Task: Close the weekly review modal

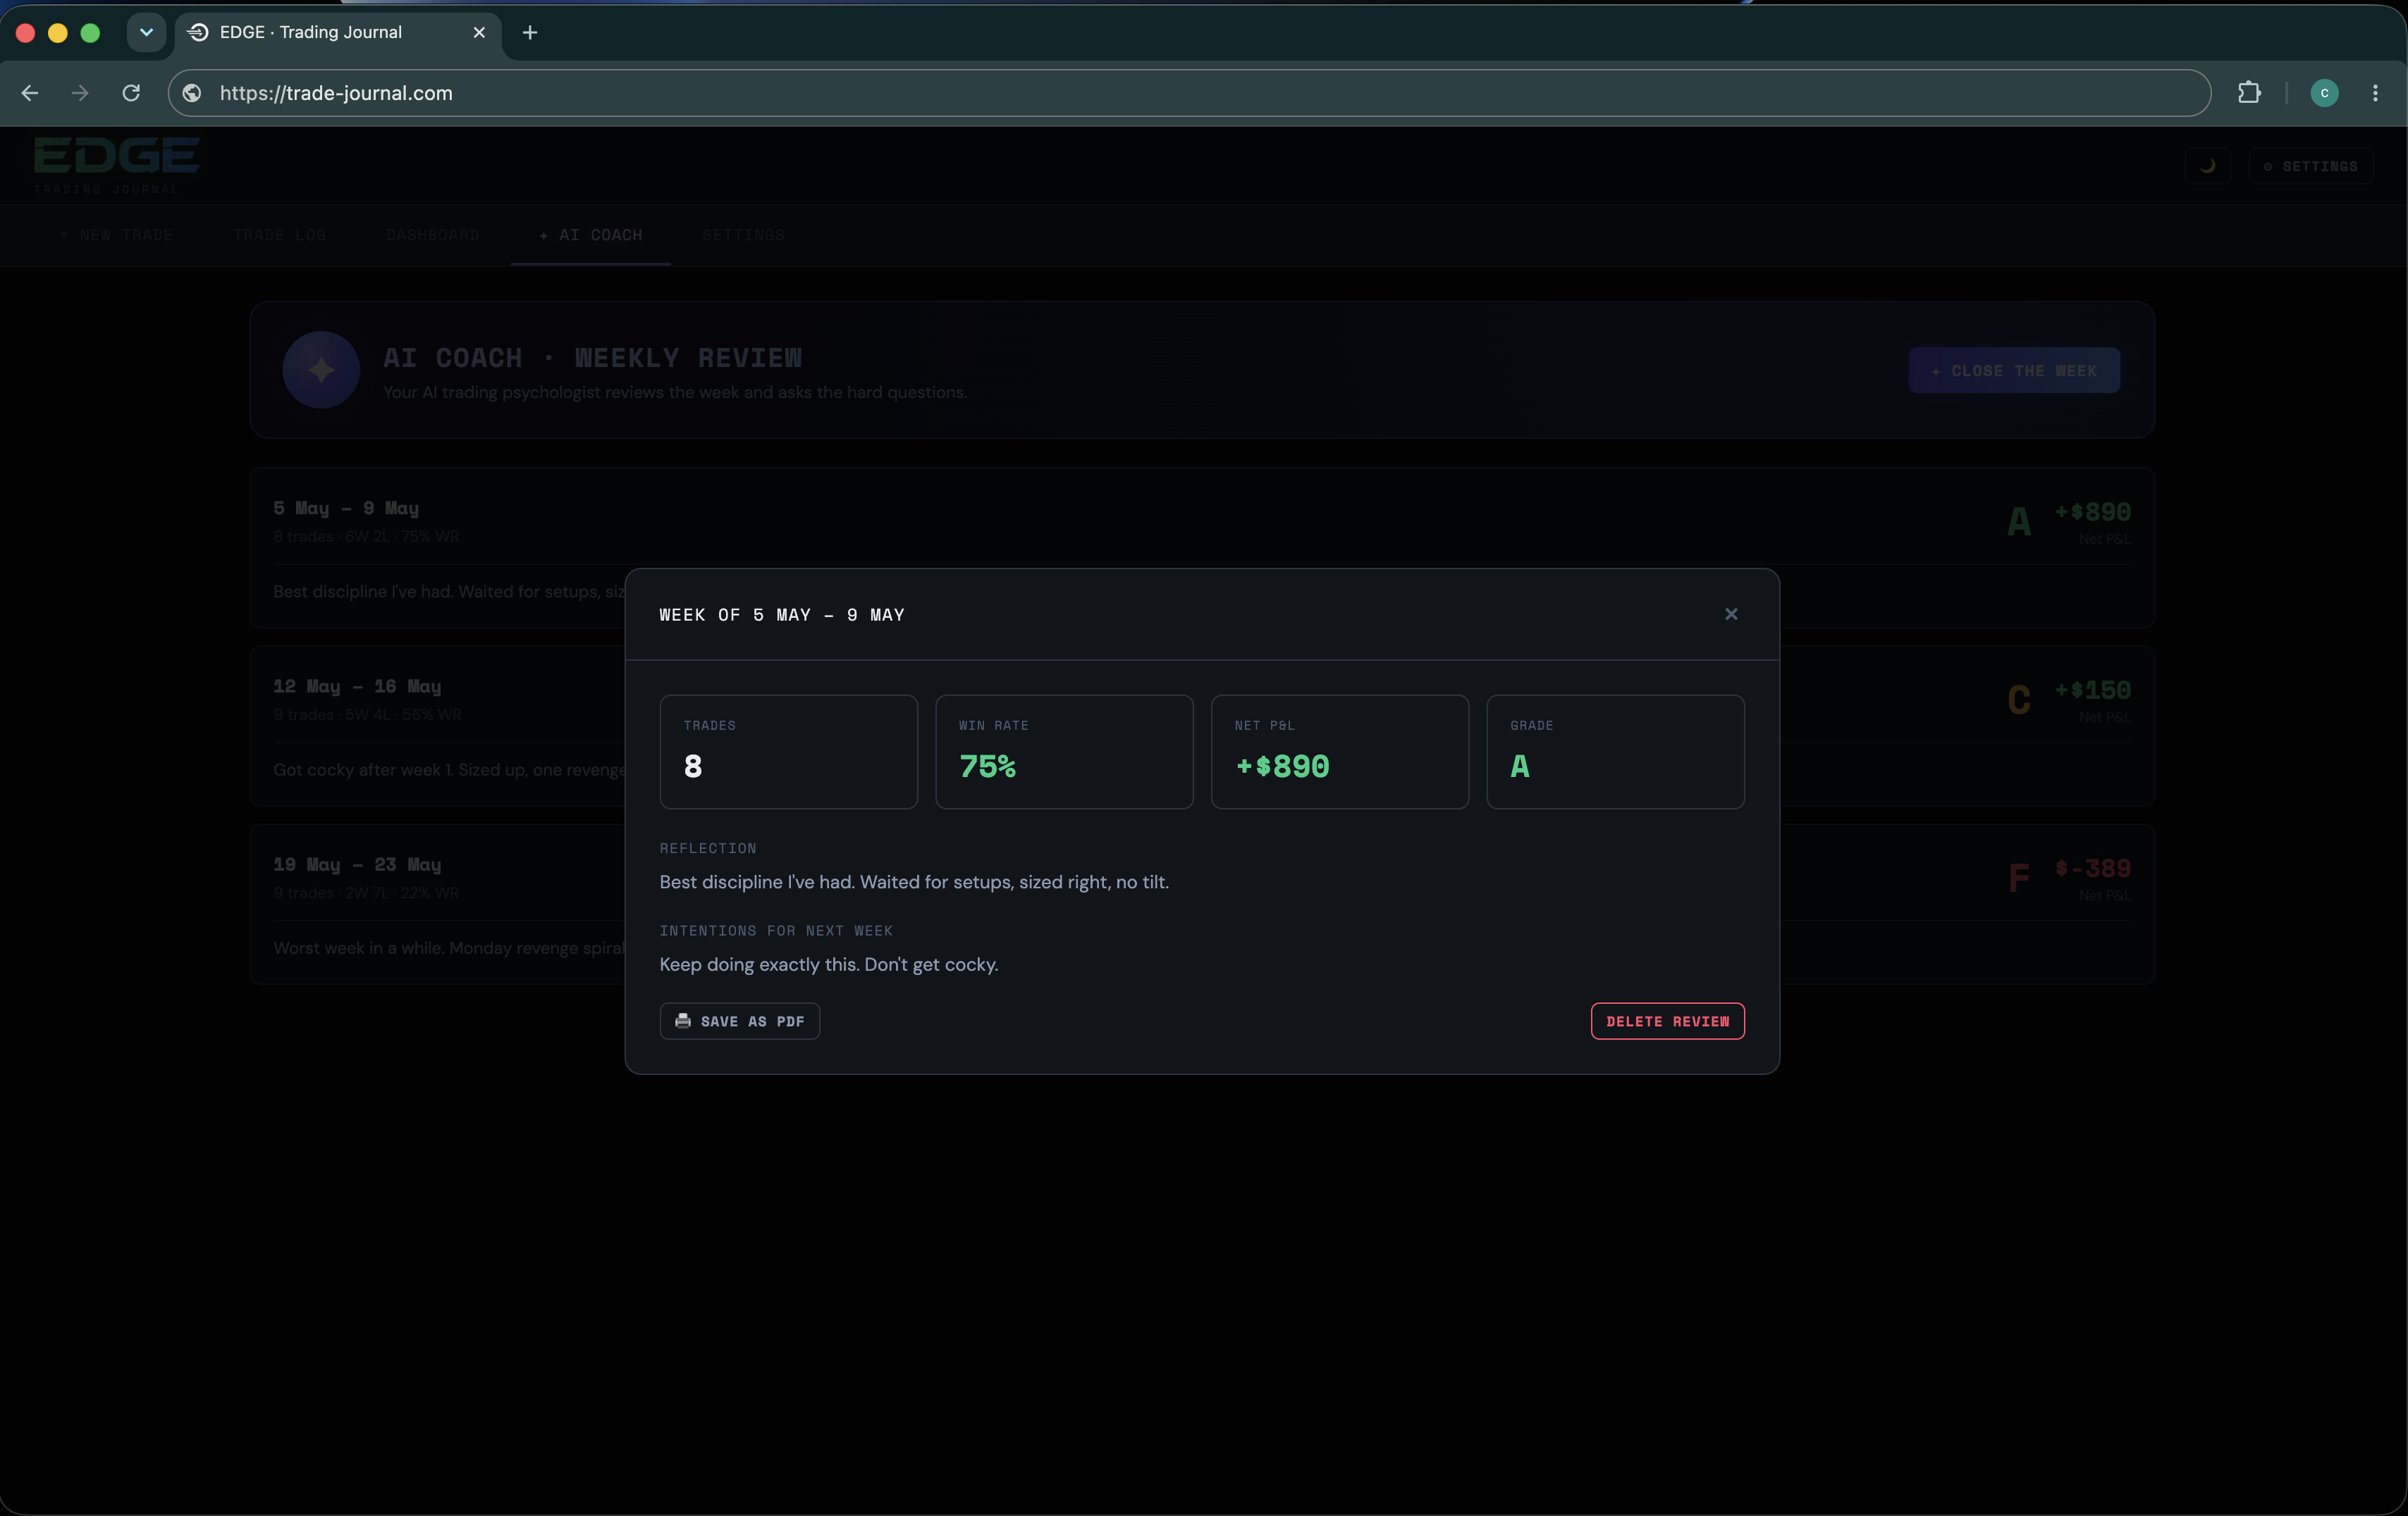Action: pos(1731,614)
